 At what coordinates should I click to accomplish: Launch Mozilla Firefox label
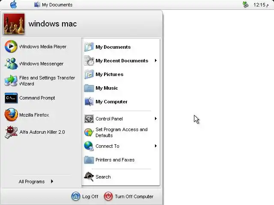click(34, 115)
